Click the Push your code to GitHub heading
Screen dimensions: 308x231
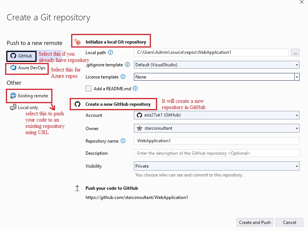pos(111,188)
